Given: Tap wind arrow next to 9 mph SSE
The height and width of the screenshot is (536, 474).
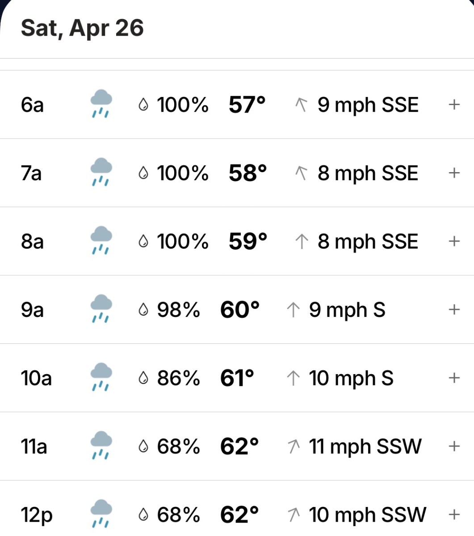Looking at the screenshot, I should pyautogui.click(x=302, y=105).
